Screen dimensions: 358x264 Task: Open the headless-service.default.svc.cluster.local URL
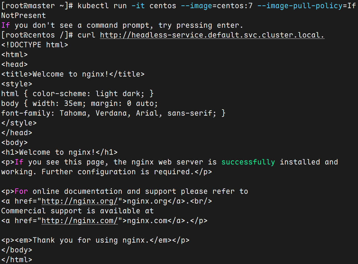point(212,35)
